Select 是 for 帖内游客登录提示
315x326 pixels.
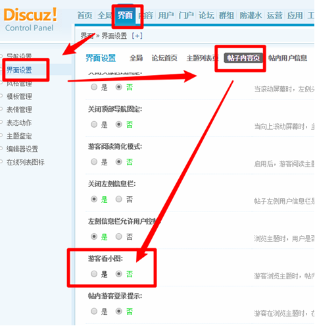pos(94,311)
